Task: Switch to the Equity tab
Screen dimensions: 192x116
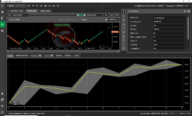Action: tap(10, 56)
